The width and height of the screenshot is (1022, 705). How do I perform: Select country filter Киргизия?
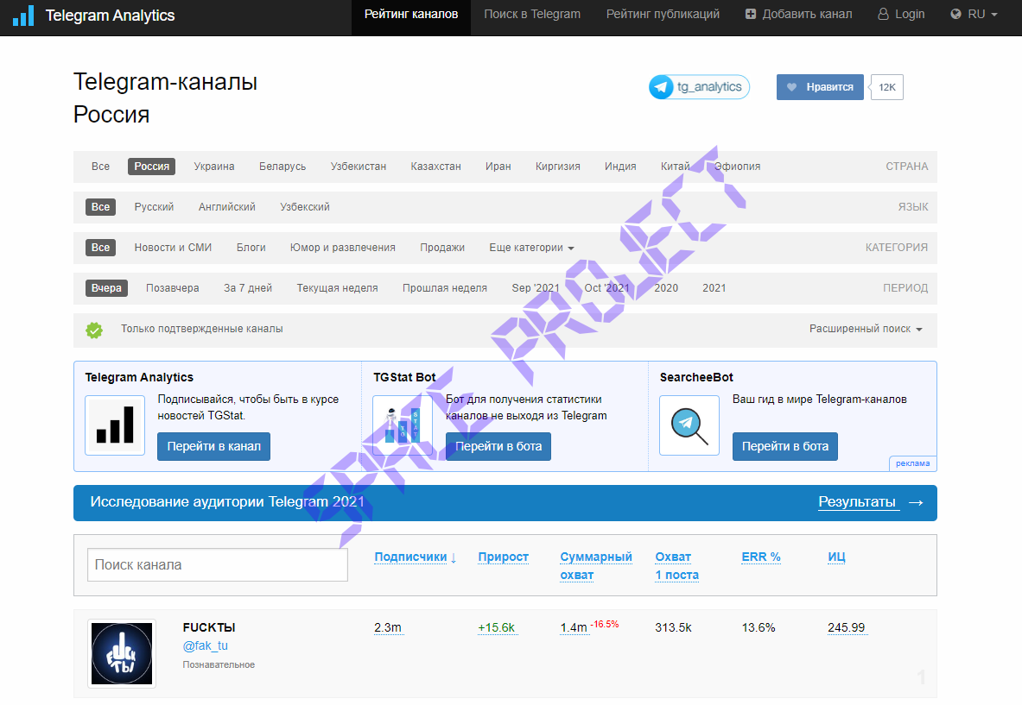pyautogui.click(x=558, y=167)
